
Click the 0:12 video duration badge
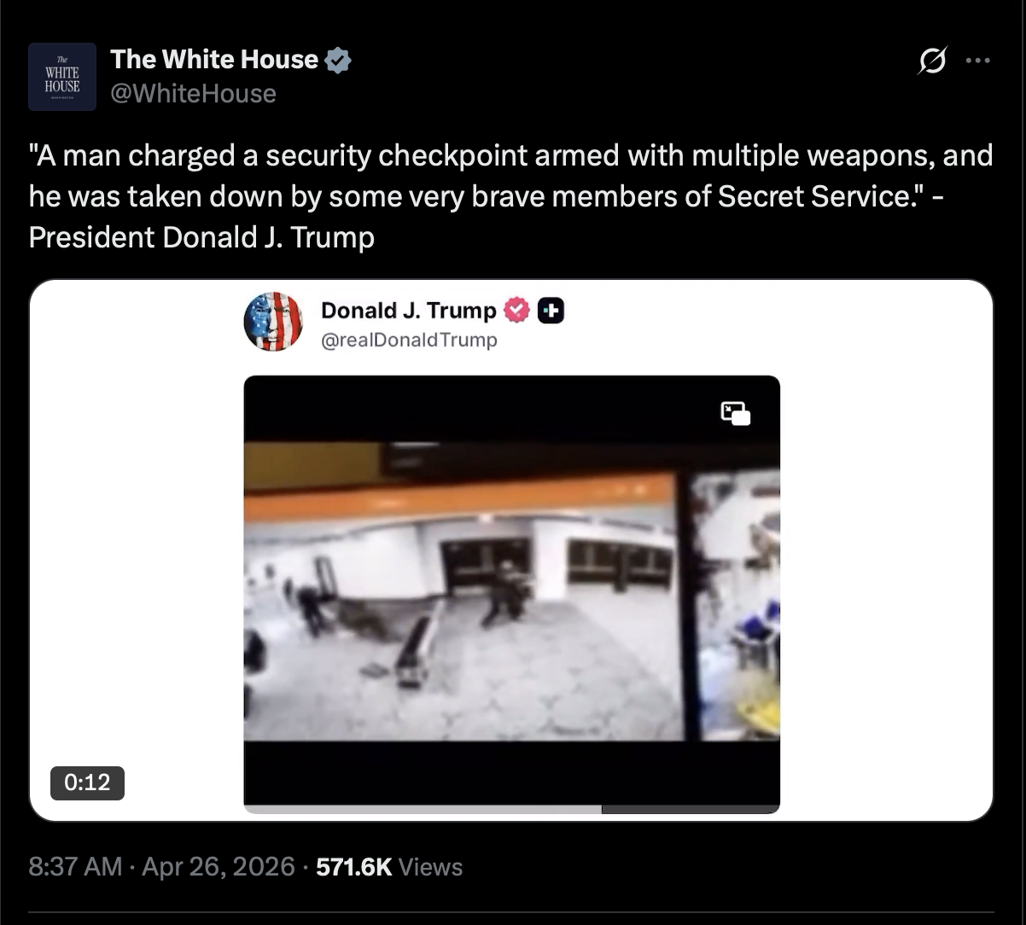(87, 782)
